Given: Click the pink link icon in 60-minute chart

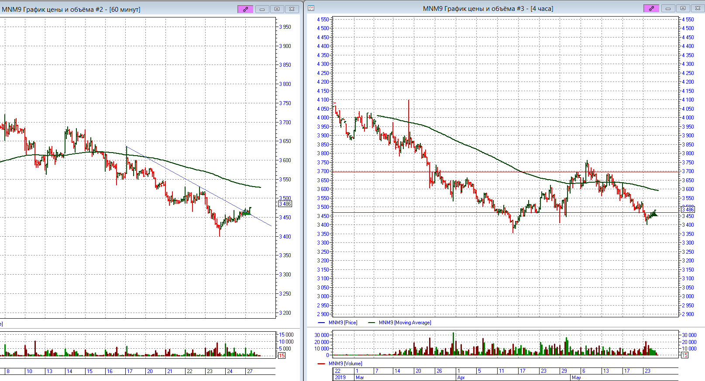Looking at the screenshot, I should pos(245,9).
